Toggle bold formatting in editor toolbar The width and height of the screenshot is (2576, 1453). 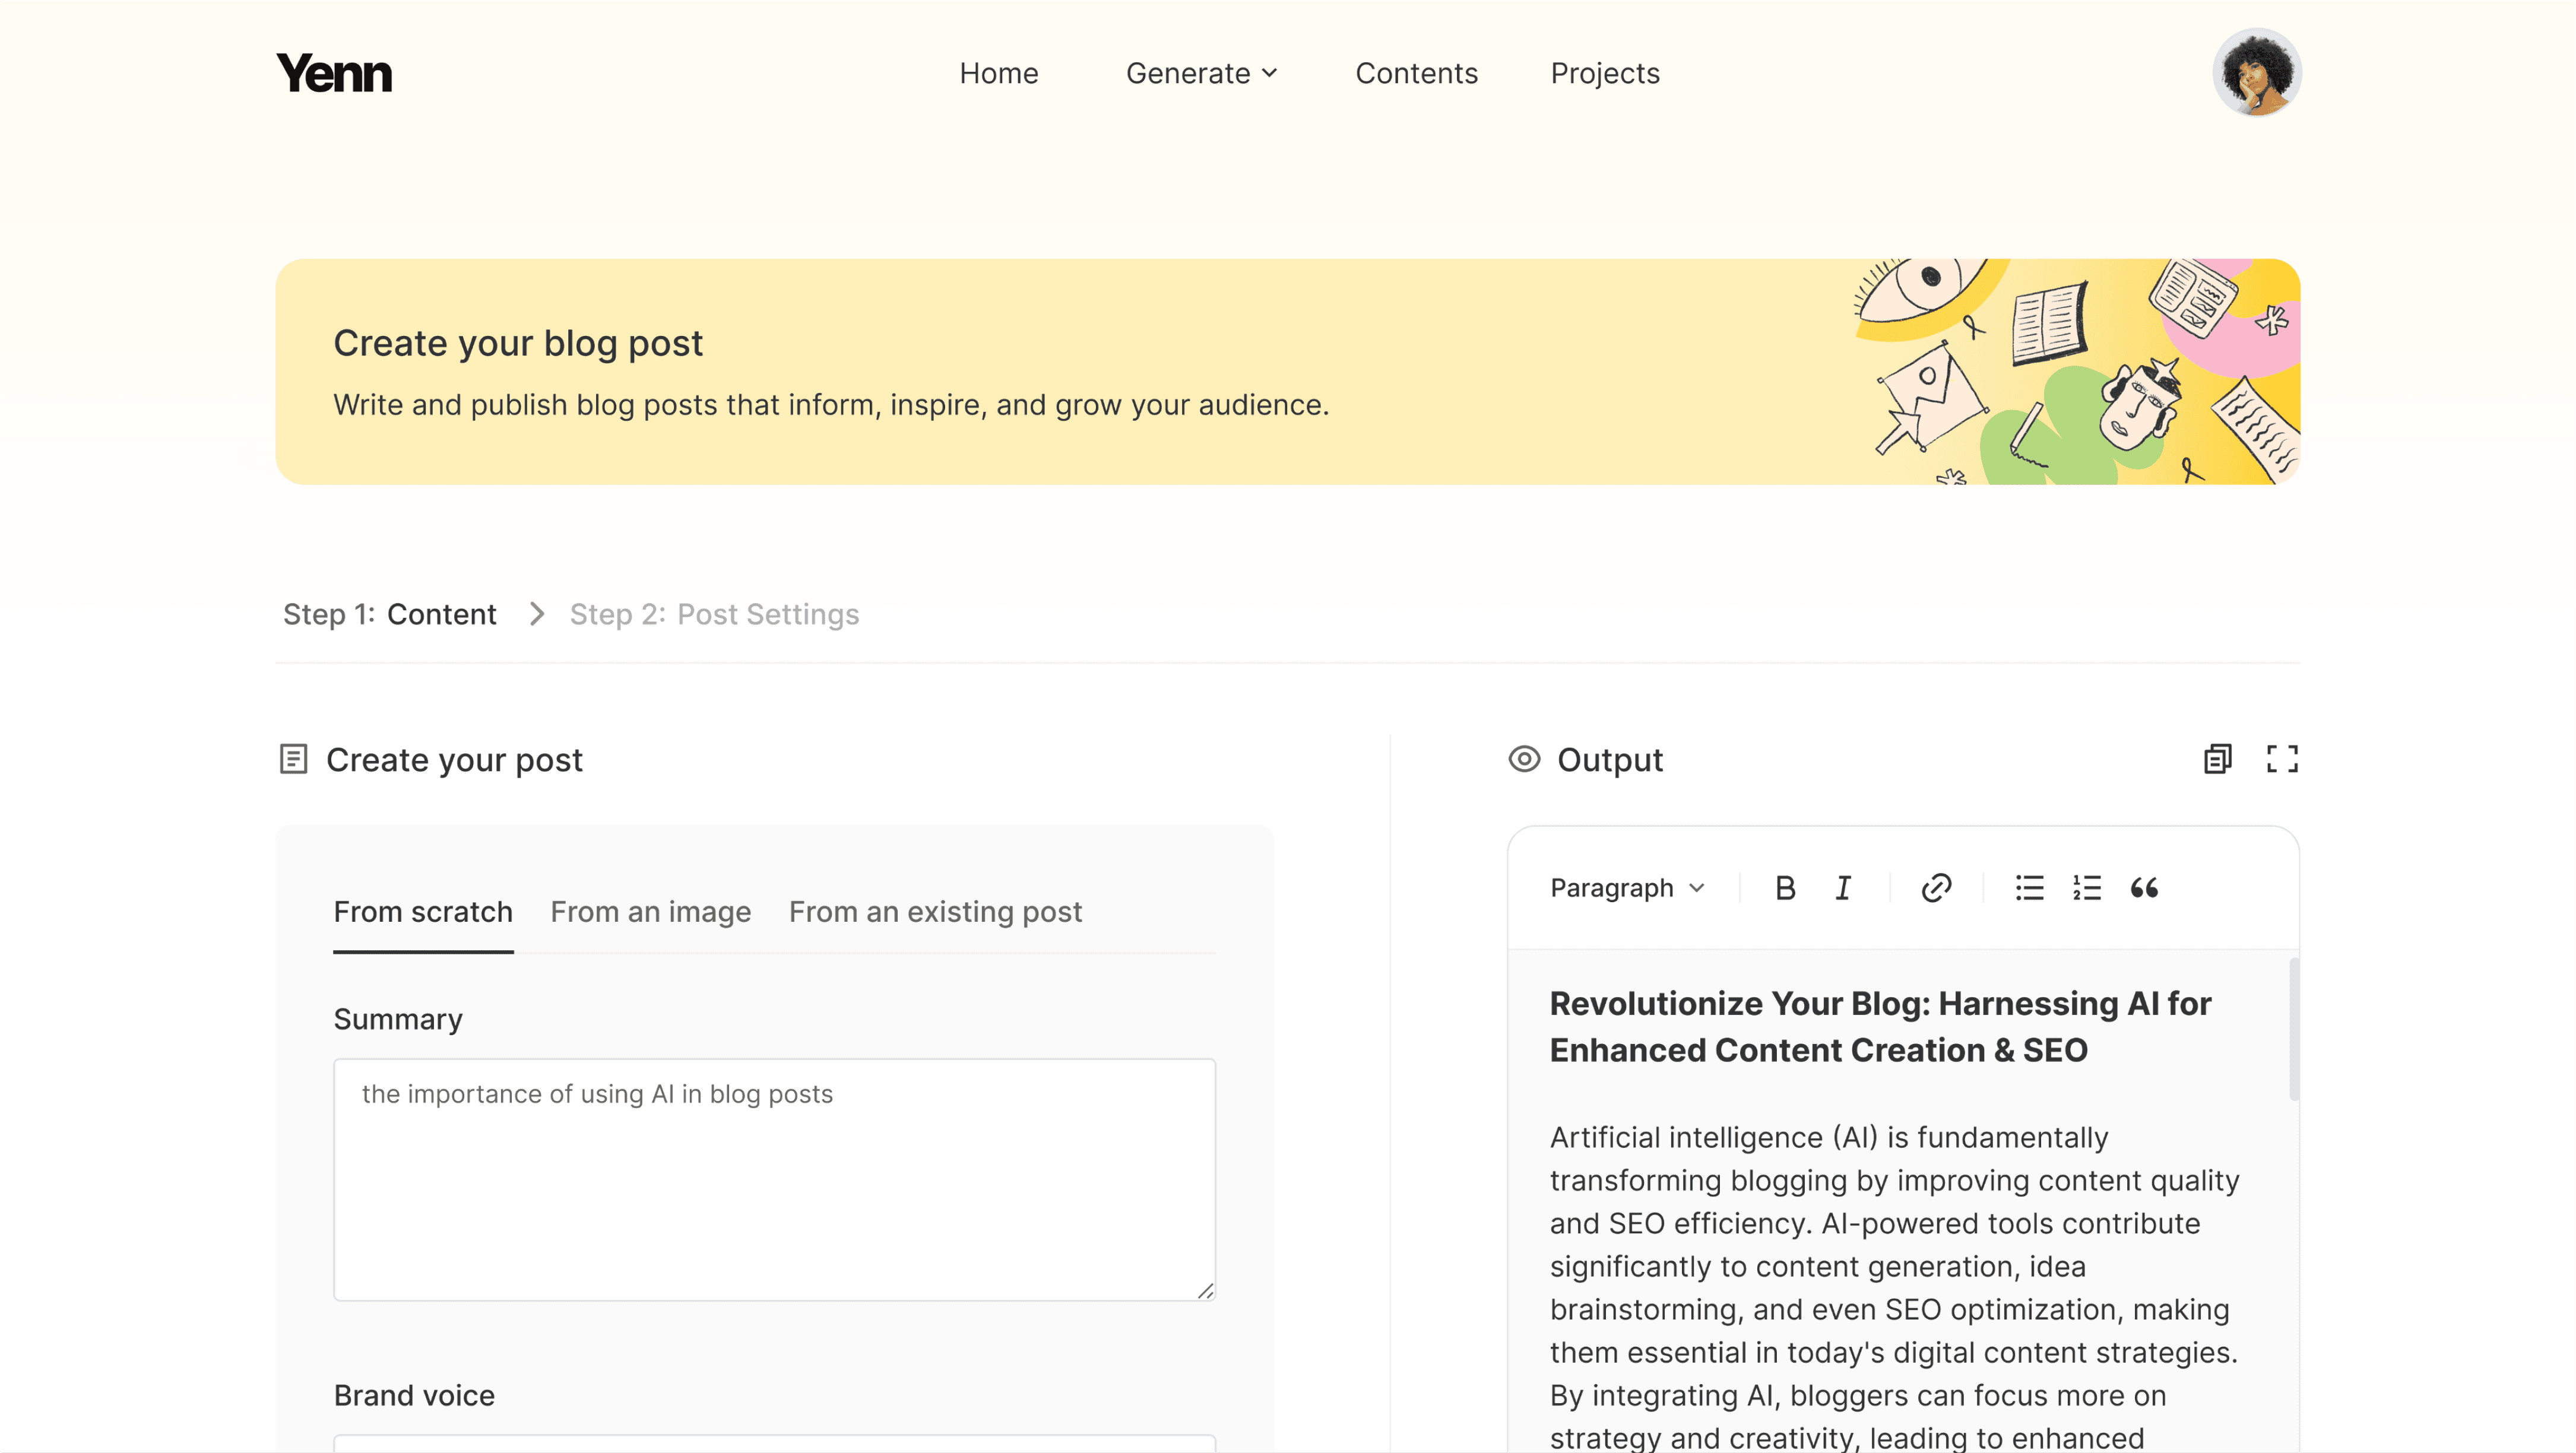1785,888
